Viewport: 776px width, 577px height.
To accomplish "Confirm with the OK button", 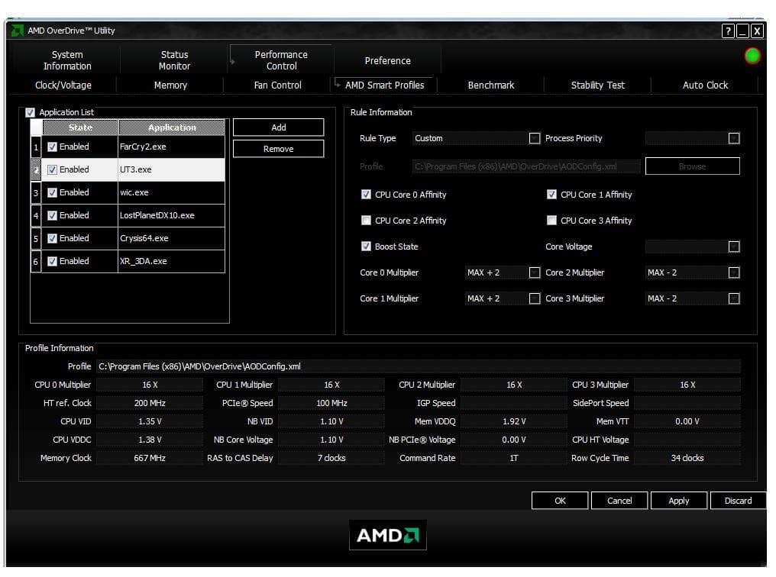I will tap(560, 501).
